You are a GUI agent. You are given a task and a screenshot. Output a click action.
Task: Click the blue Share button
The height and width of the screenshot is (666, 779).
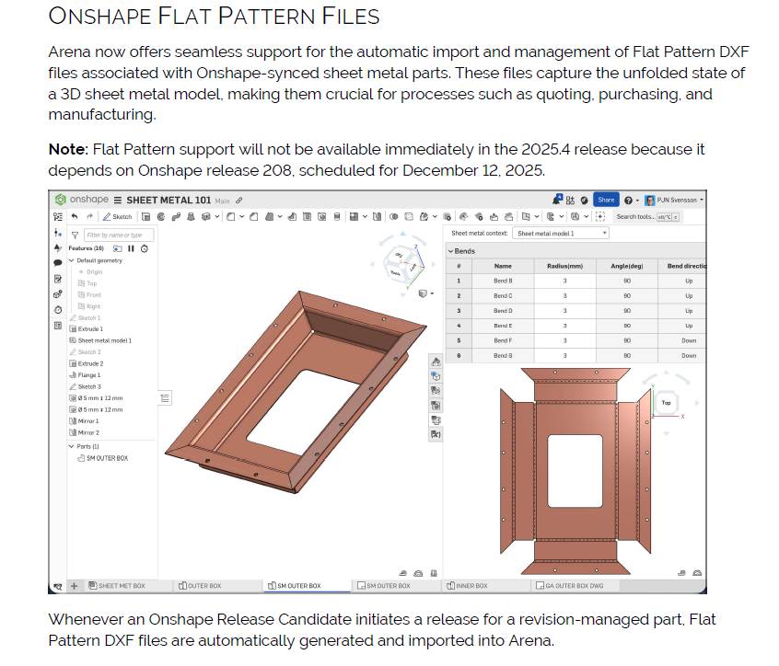[606, 200]
